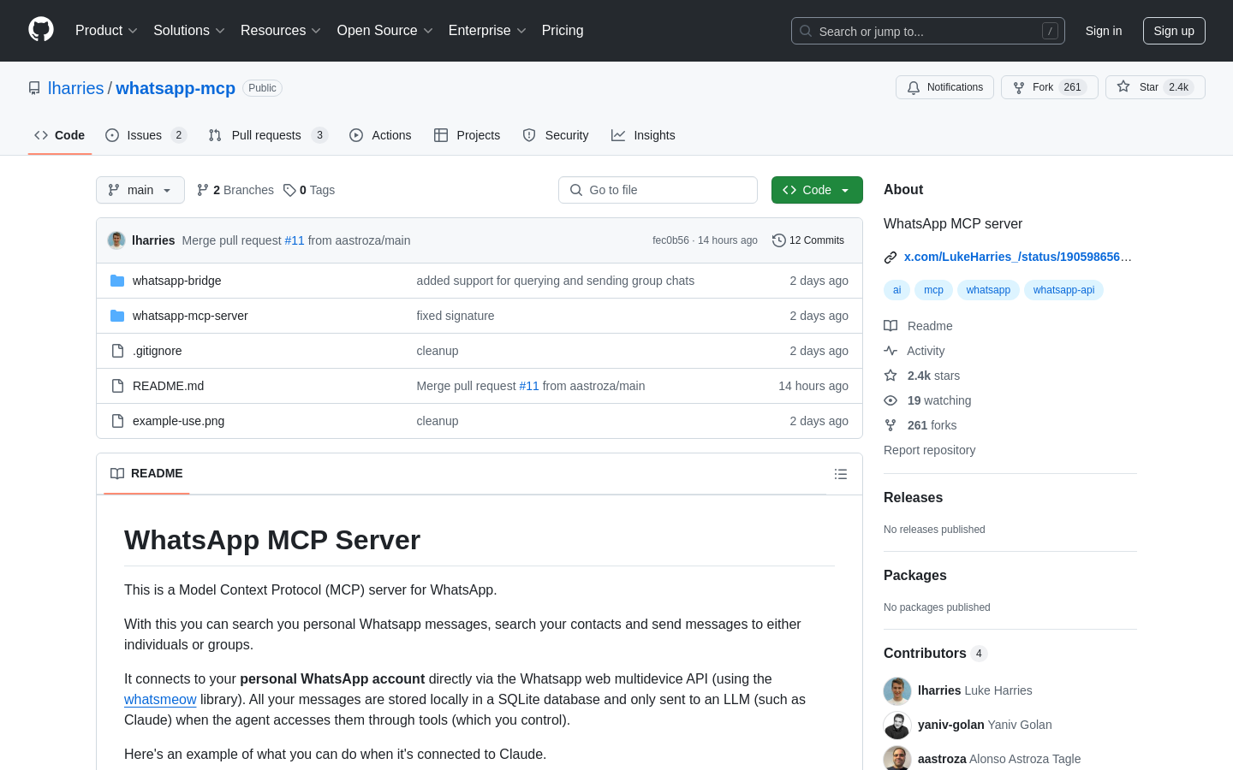Click aastroza contributor avatar
The height and width of the screenshot is (770, 1233).
click(897, 759)
